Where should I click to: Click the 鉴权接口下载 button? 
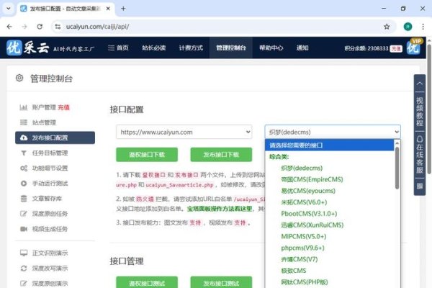point(147,155)
